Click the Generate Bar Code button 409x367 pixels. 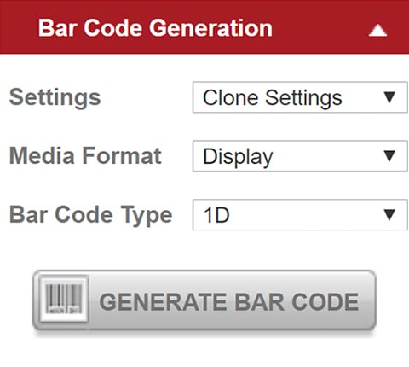click(x=204, y=300)
